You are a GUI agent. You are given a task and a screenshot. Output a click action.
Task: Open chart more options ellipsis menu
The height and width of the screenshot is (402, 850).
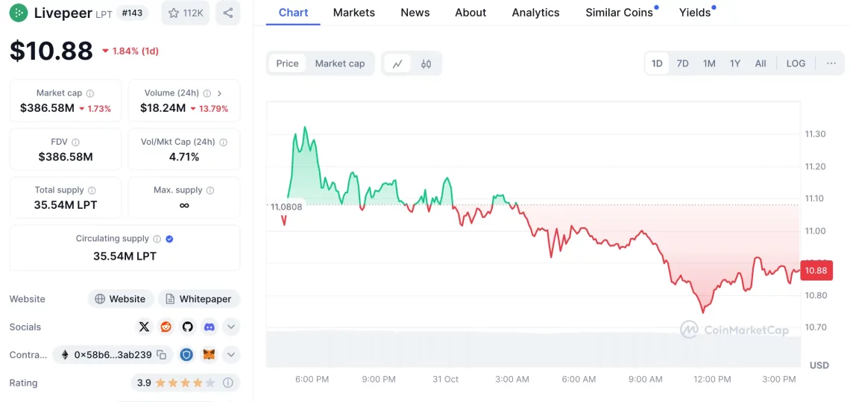[831, 63]
